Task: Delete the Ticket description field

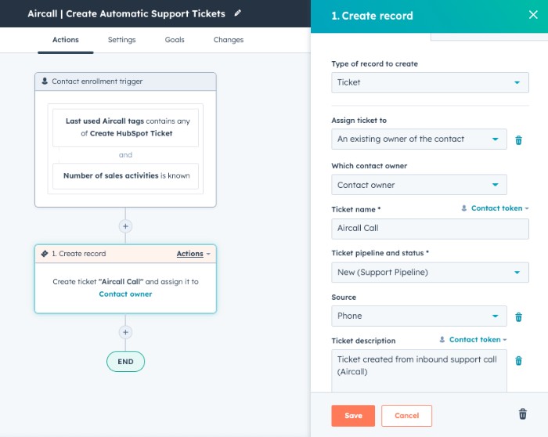Action: [518, 360]
